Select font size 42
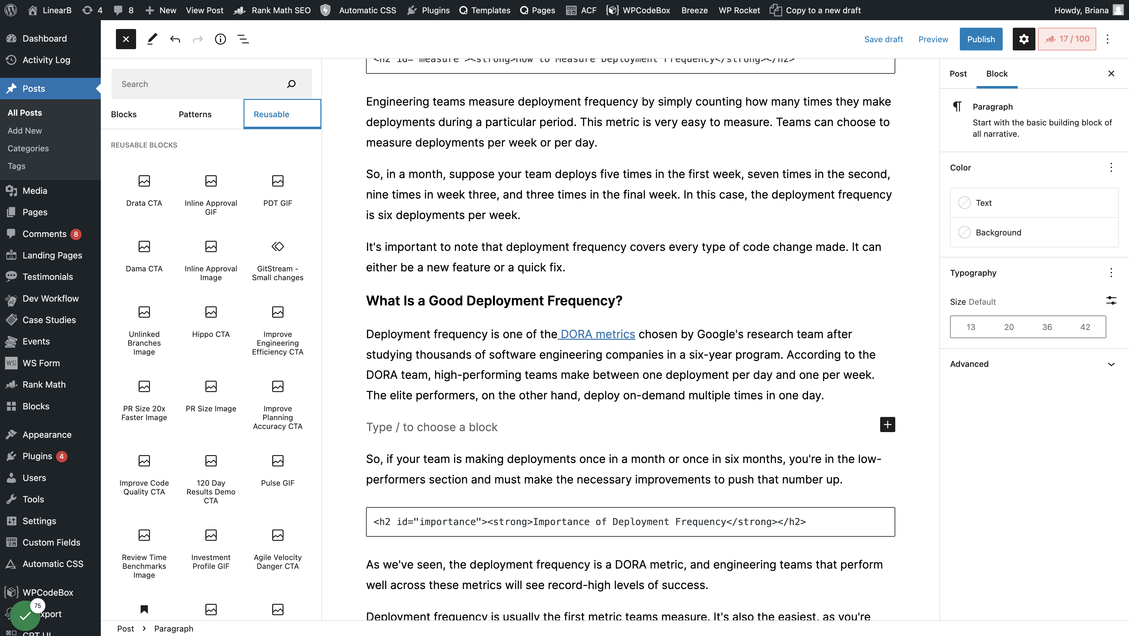The width and height of the screenshot is (1129, 636). [x=1085, y=327]
